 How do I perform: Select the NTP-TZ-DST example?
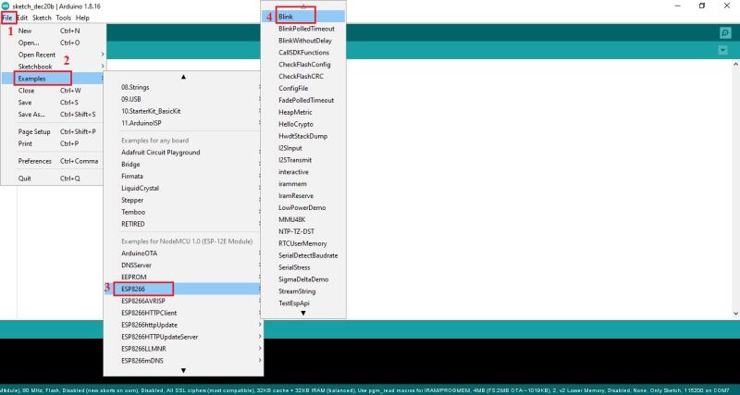click(296, 230)
